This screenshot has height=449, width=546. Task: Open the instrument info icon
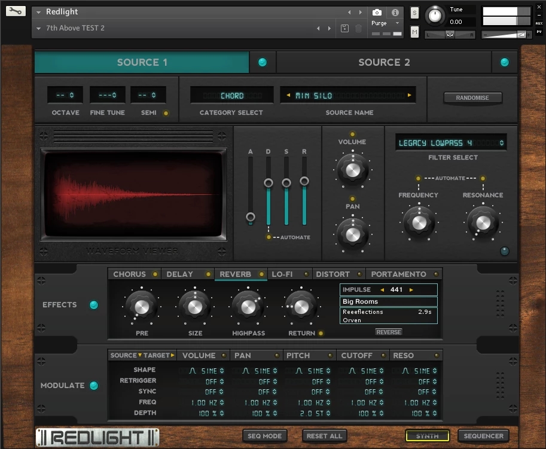coord(395,12)
